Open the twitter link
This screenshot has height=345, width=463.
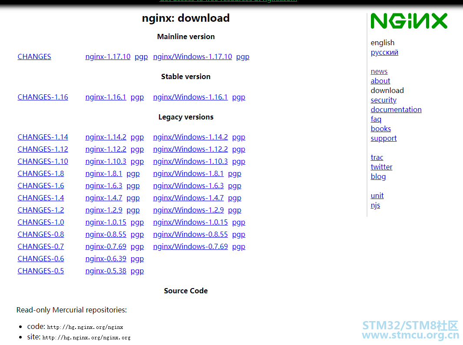point(381,167)
